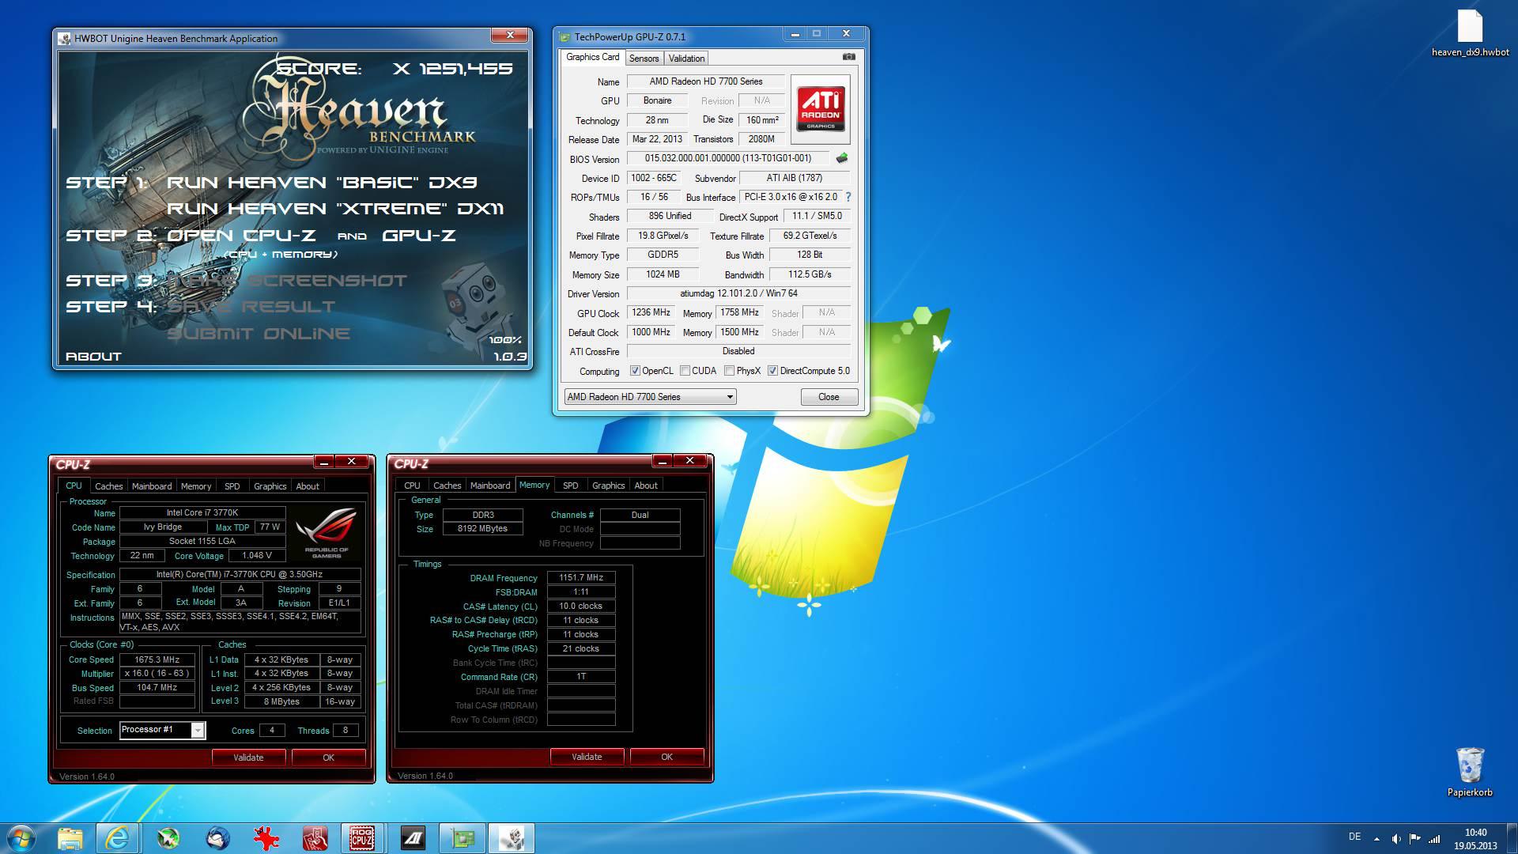Open Thunderbird mail from the taskbar
Screen dimensions: 1518x854
[x=217, y=838]
